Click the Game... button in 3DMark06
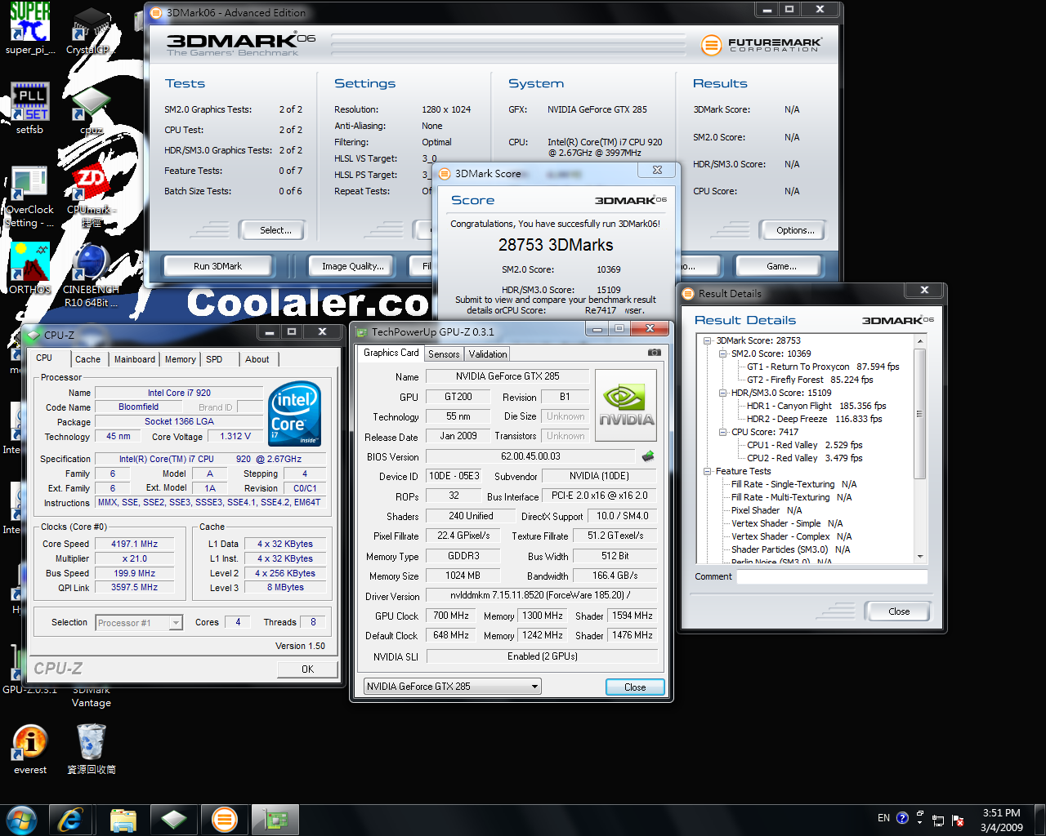Image resolution: width=1046 pixels, height=836 pixels. click(x=781, y=266)
